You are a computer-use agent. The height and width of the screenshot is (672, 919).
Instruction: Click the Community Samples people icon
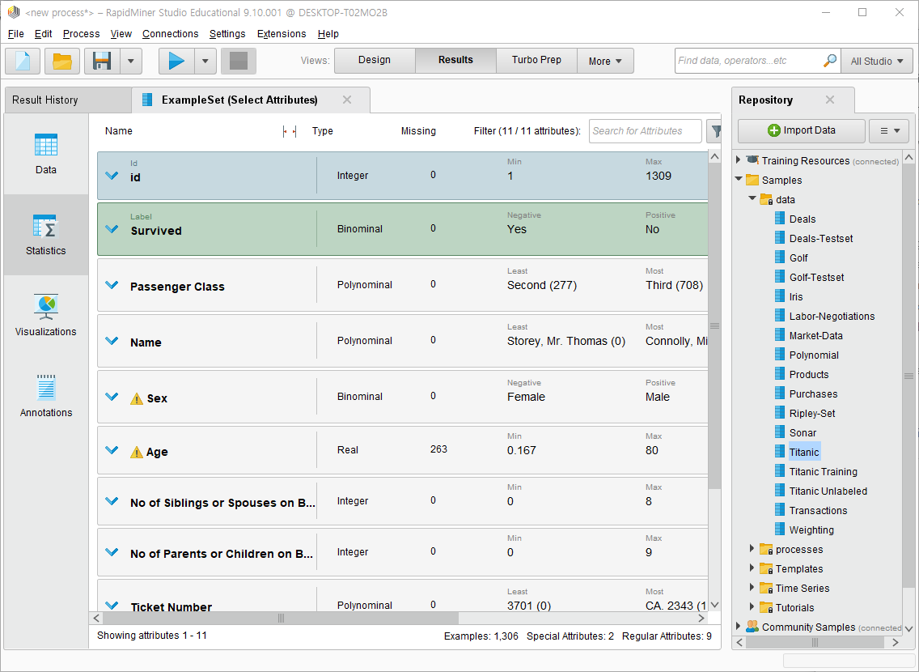(x=752, y=627)
